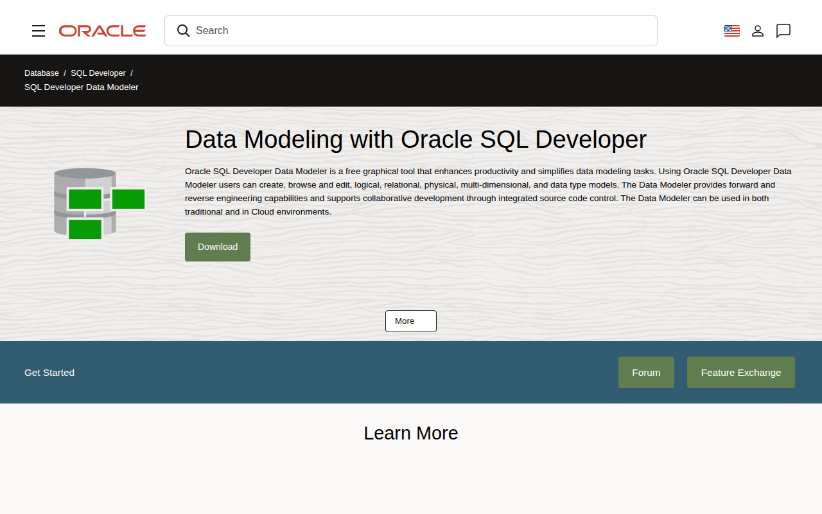Screen dimensions: 822x514
Task: Click the Data Modeling with Oracle heading
Action: coord(415,139)
